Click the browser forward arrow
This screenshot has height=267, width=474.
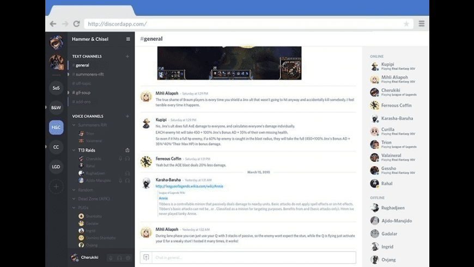pyautogui.click(x=65, y=23)
